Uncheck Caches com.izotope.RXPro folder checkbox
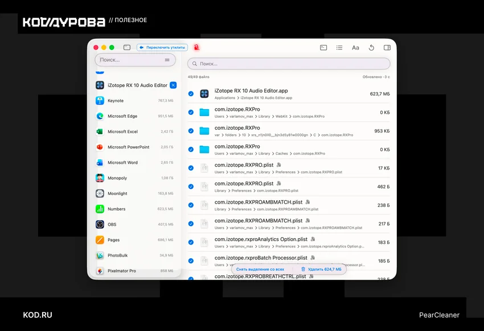The width and height of the screenshot is (484, 331). 191,150
